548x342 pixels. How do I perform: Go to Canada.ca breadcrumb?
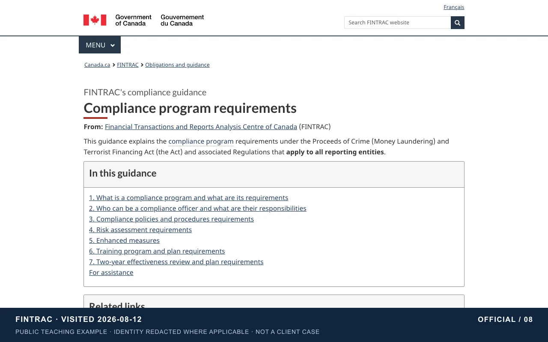click(x=97, y=65)
